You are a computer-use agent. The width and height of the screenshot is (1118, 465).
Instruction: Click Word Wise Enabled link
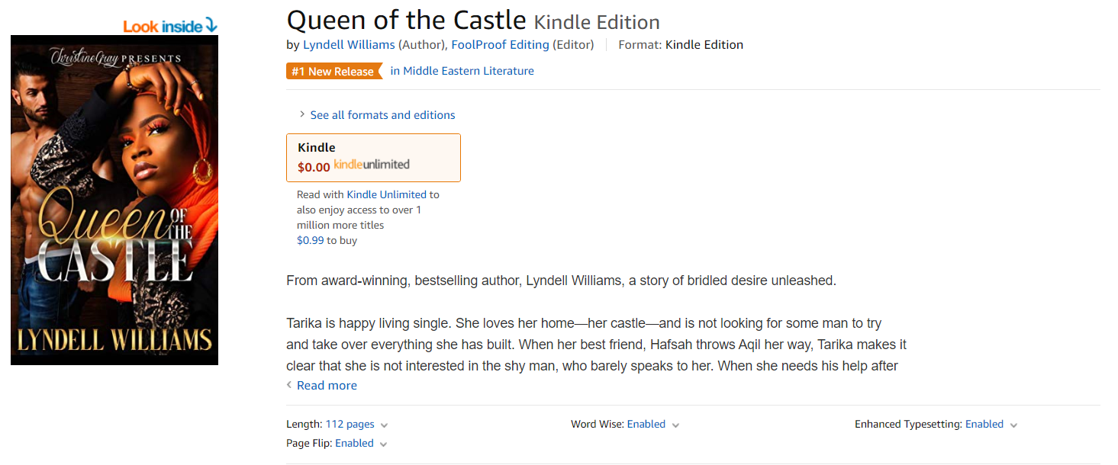pos(646,425)
